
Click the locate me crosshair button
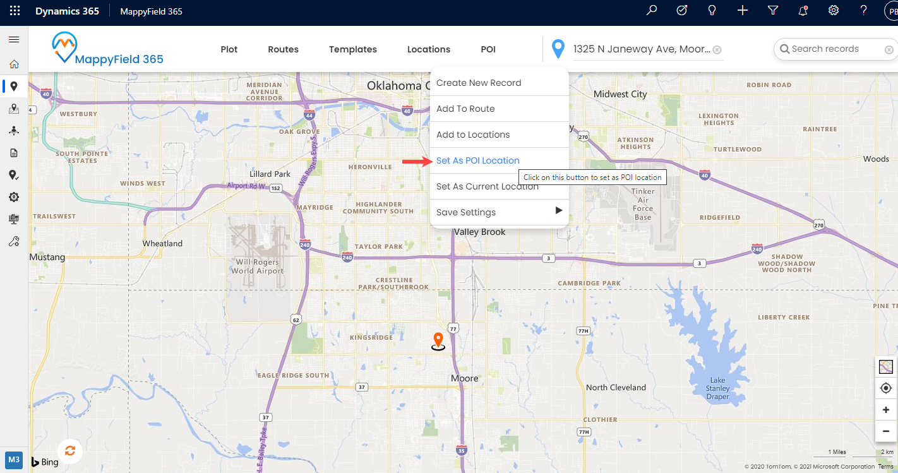(x=886, y=388)
